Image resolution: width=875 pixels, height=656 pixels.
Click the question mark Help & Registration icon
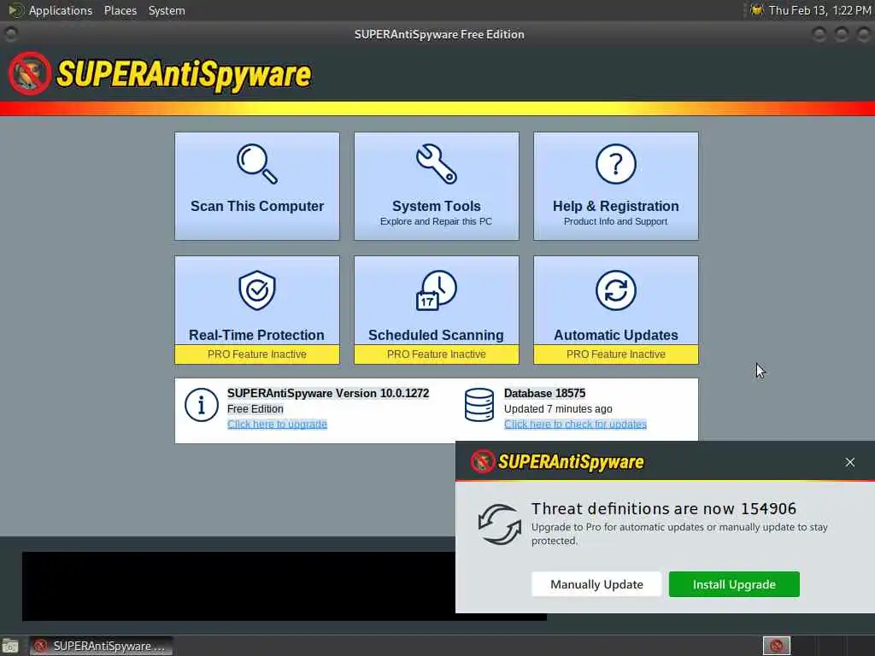615,164
